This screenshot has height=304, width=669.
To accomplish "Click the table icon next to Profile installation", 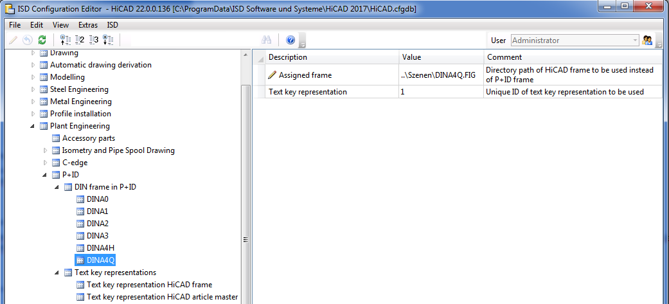I will coord(44,114).
